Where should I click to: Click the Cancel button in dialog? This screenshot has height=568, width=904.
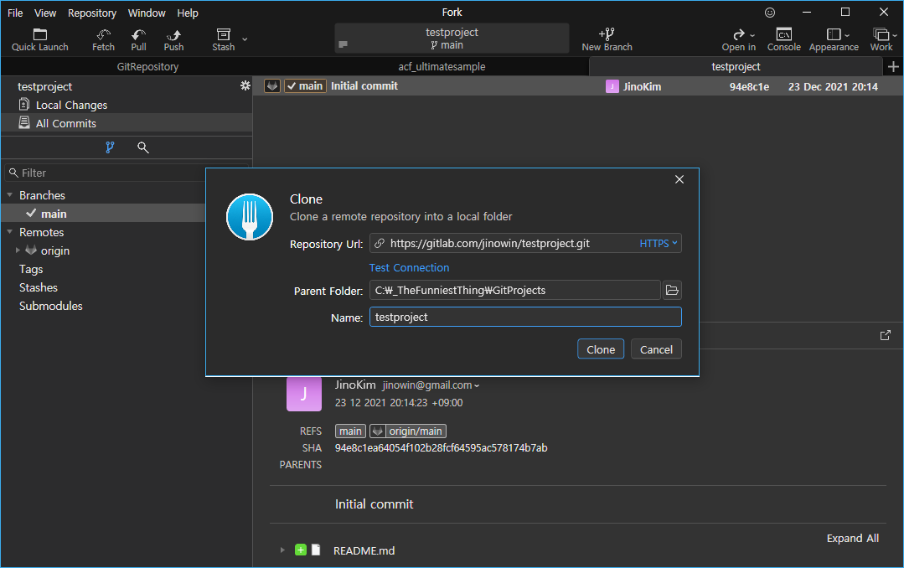(656, 349)
